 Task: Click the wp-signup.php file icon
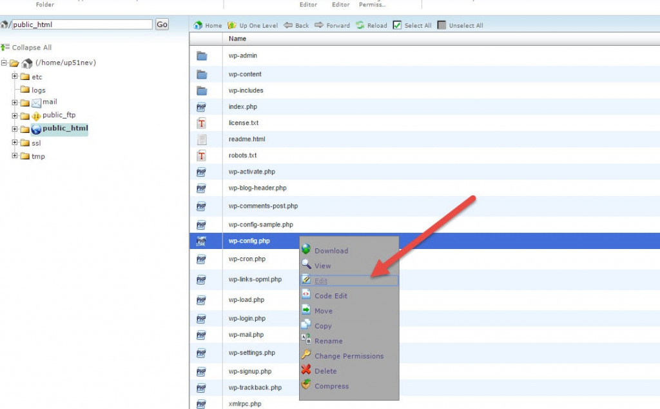(x=201, y=372)
